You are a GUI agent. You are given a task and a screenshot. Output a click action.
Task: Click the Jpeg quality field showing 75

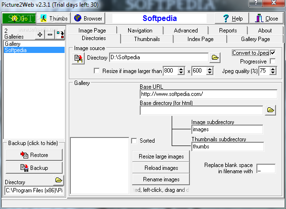pyautogui.click(x=264, y=71)
